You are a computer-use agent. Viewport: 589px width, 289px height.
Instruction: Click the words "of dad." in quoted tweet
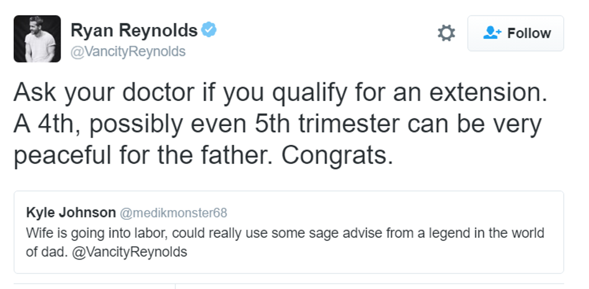click(46, 252)
